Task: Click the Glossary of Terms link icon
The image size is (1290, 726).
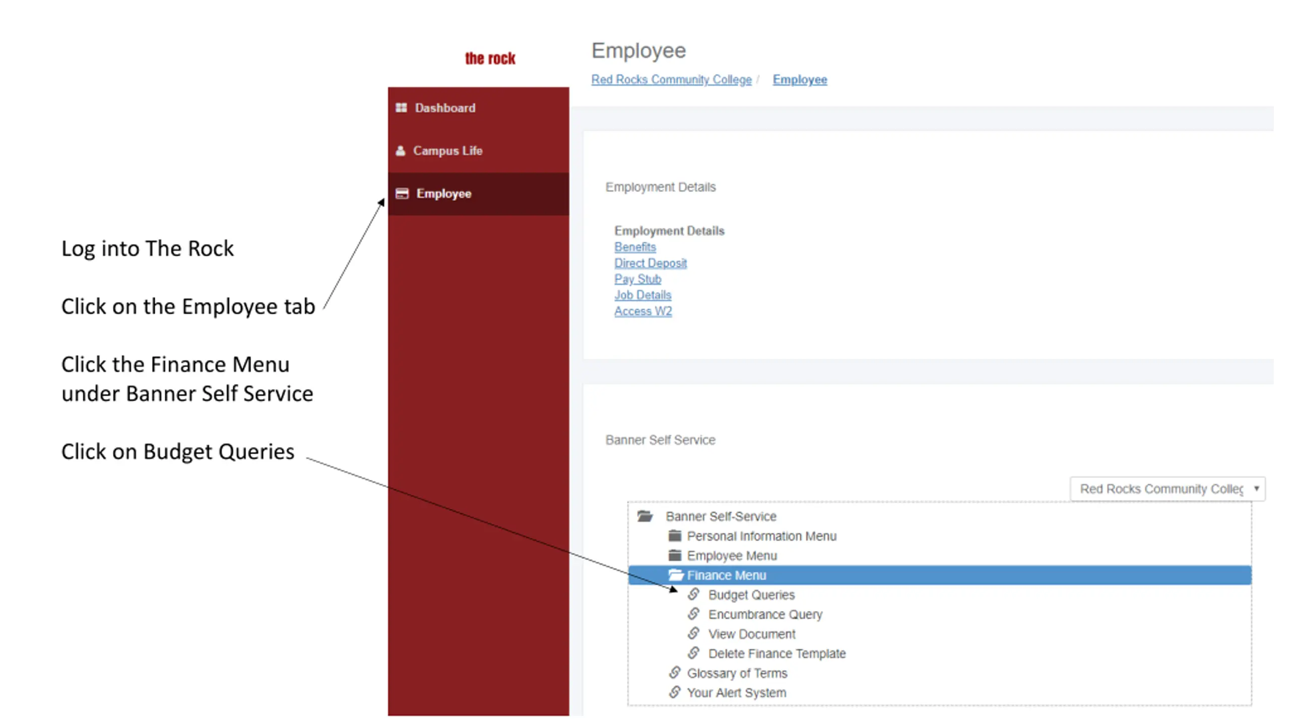Action: click(x=675, y=673)
